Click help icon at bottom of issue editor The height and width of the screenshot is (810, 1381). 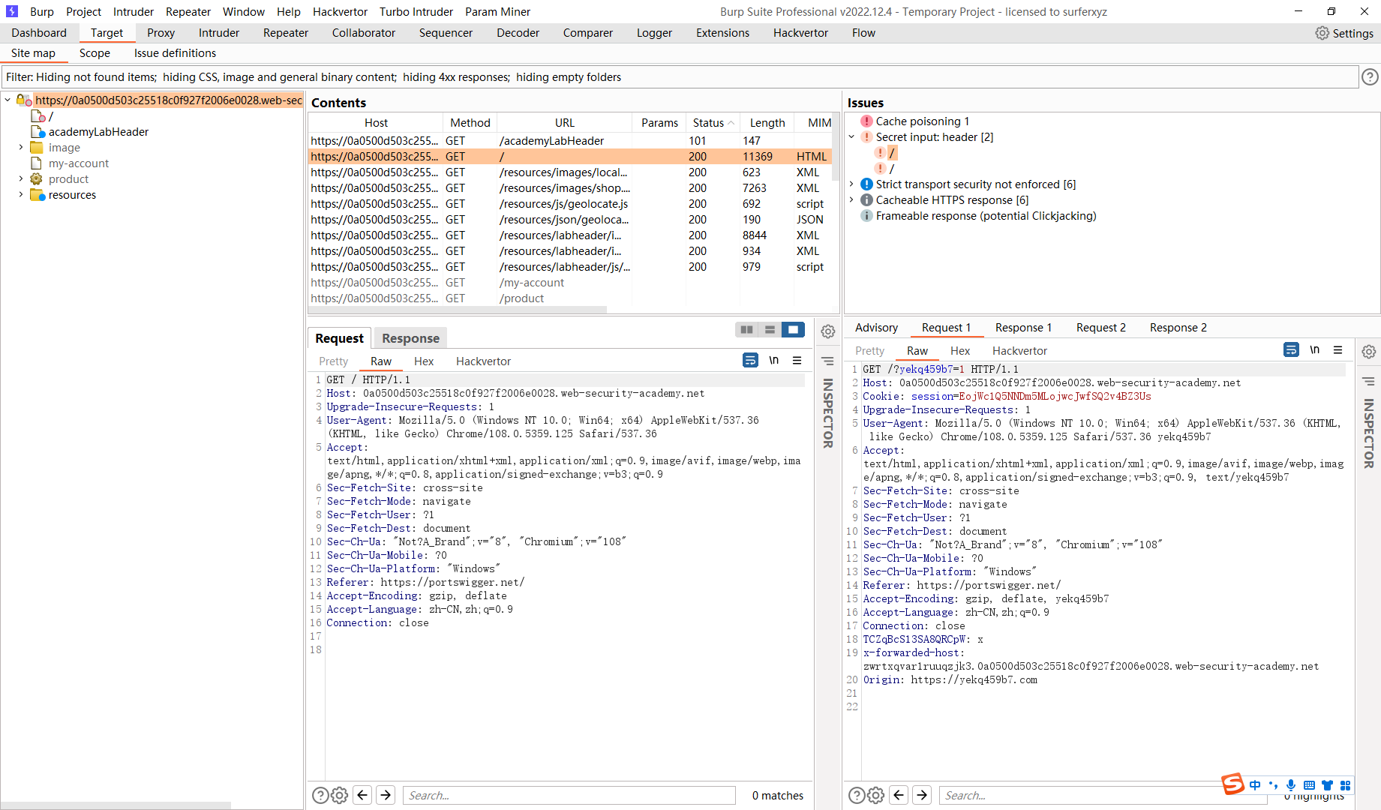point(856,795)
